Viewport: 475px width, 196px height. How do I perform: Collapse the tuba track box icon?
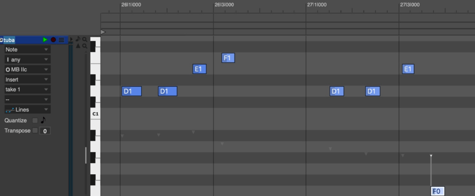coord(1,40)
